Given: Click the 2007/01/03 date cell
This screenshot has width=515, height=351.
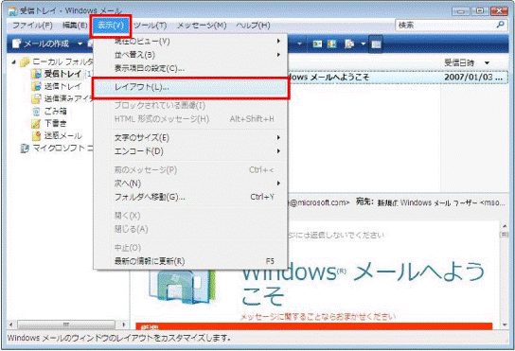Looking at the screenshot, I should 473,78.
